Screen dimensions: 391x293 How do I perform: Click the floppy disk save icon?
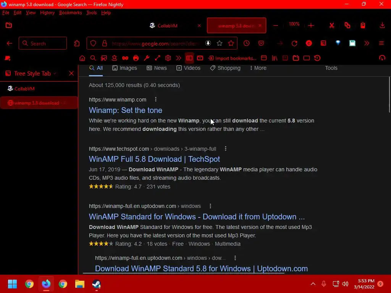point(352,43)
